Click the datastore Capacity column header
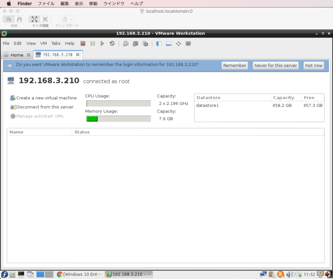The image size is (333, 279). [286, 97]
